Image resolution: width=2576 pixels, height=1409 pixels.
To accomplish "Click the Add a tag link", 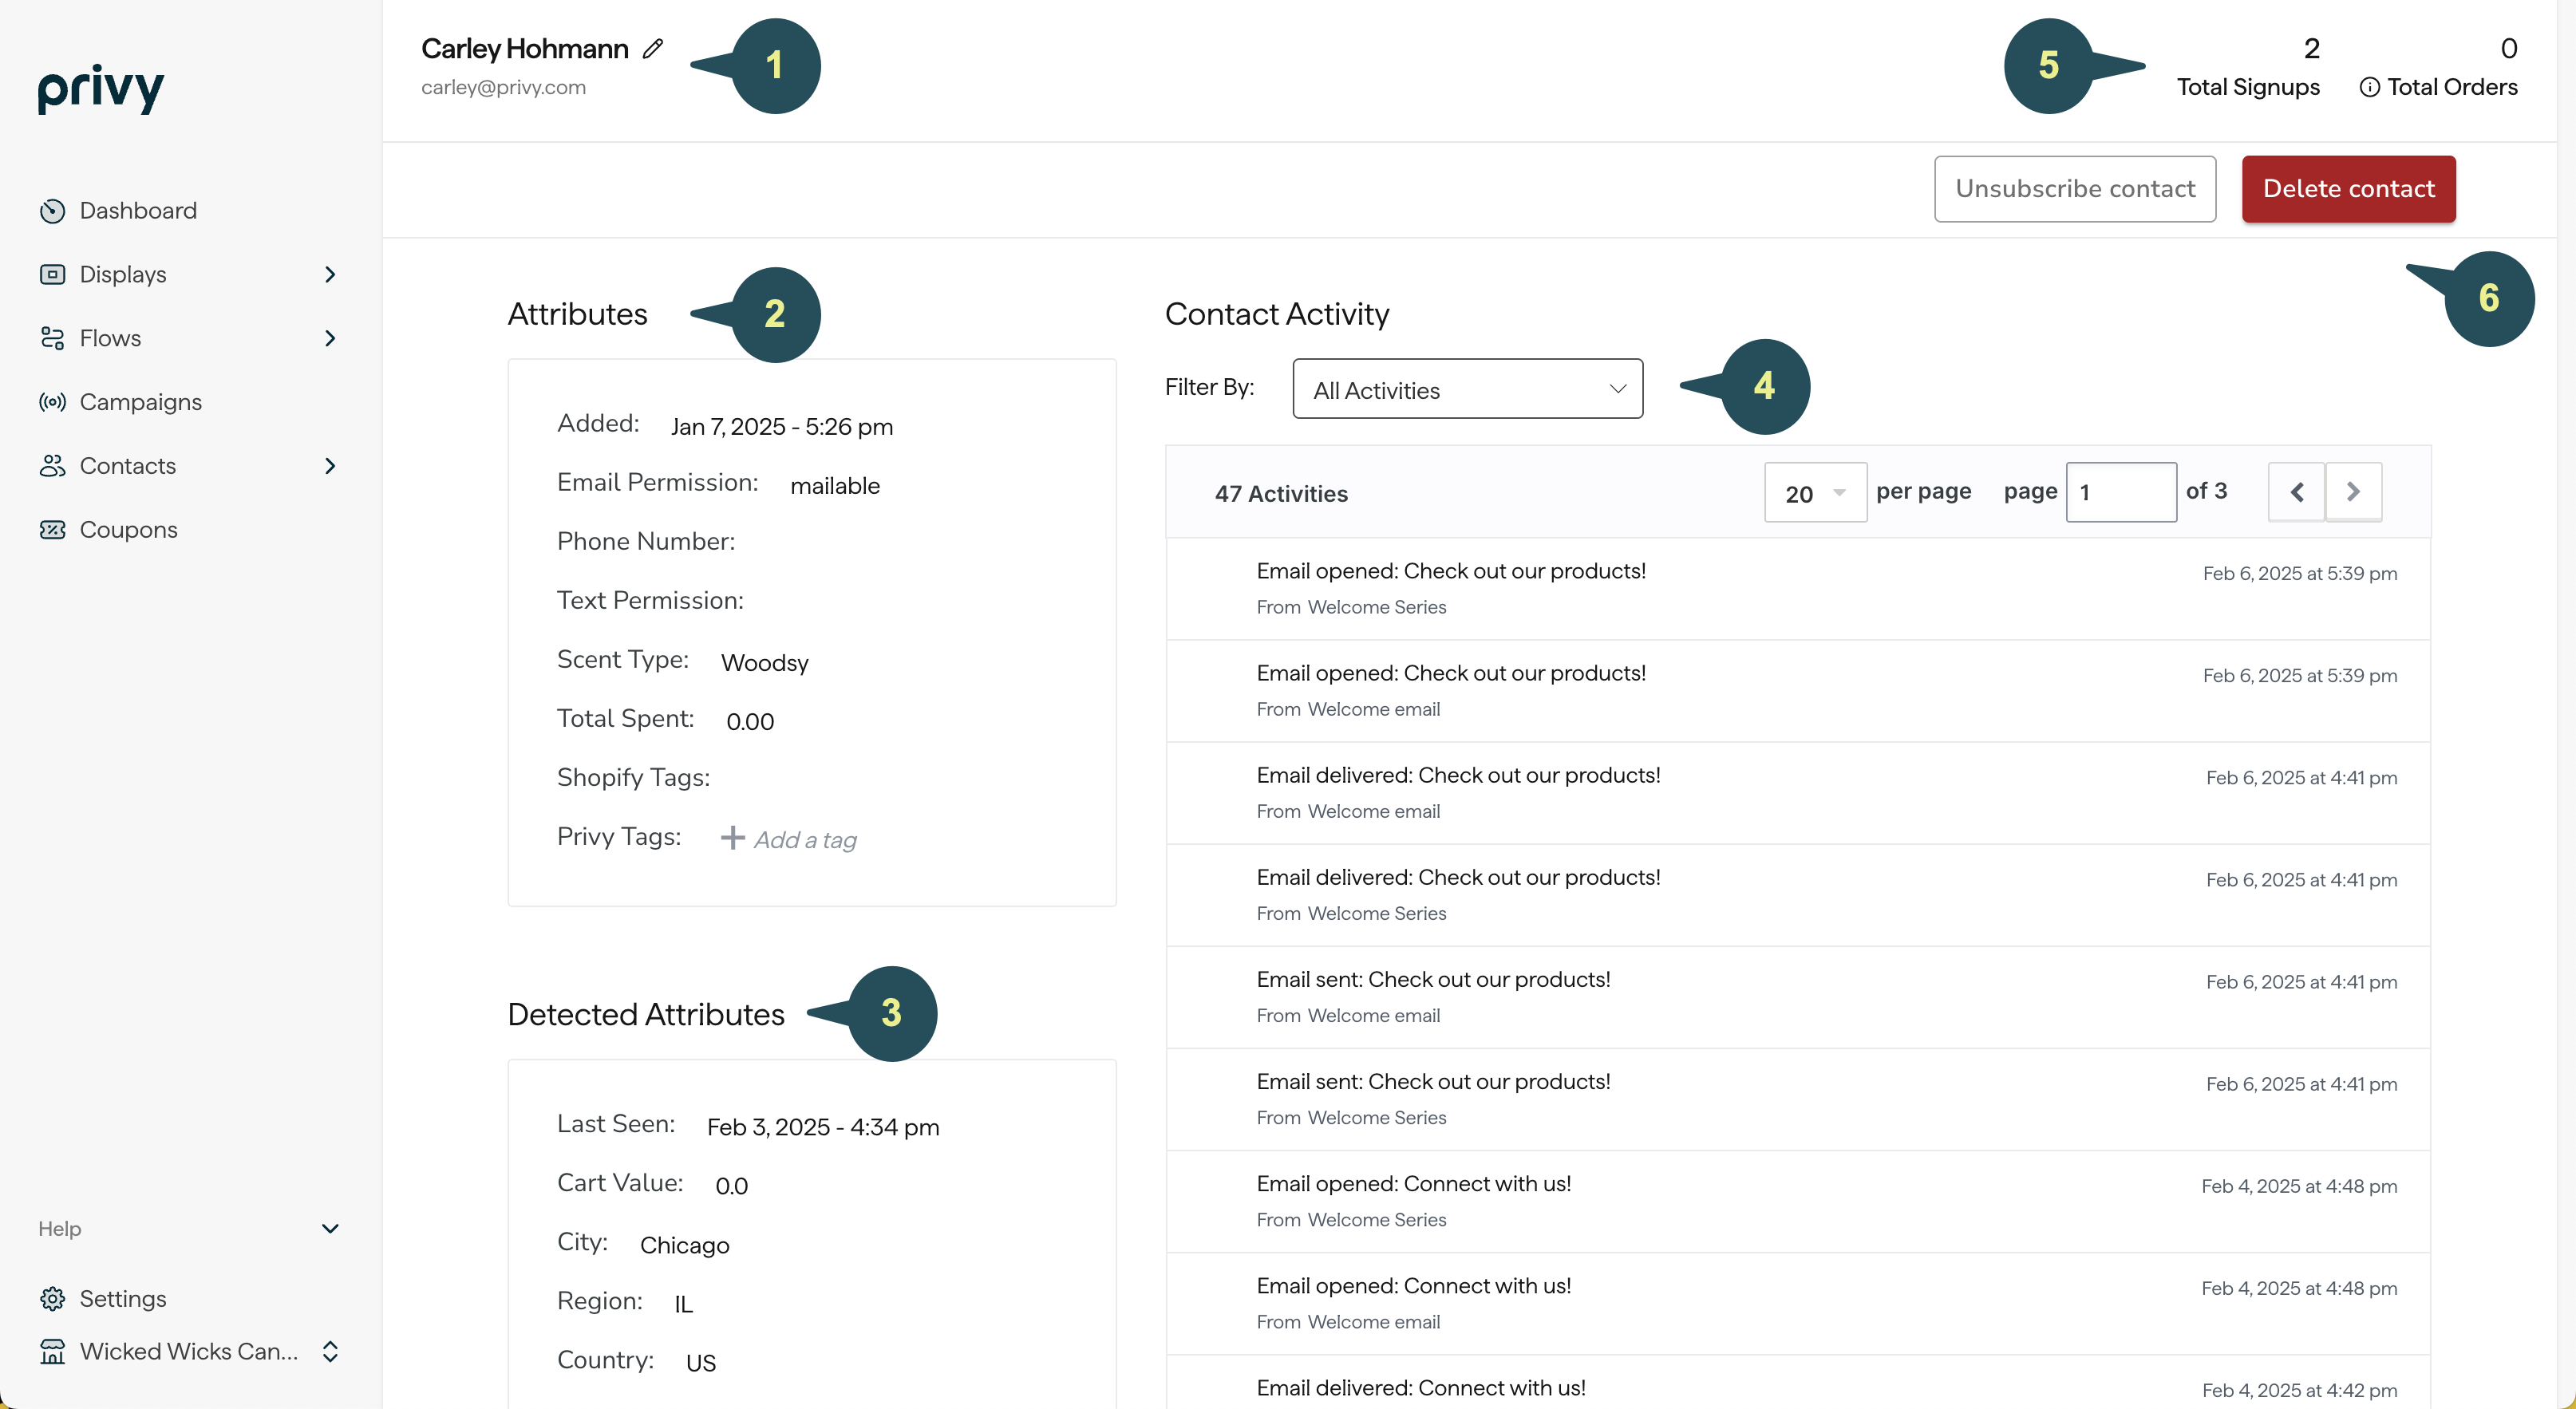I will point(805,840).
